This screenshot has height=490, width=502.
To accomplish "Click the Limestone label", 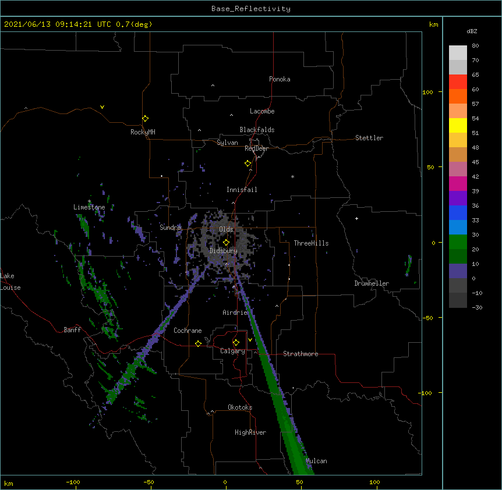I will (x=89, y=207).
